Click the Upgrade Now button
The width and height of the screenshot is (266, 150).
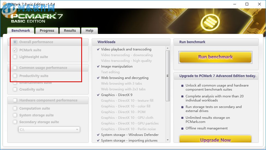click(215, 139)
